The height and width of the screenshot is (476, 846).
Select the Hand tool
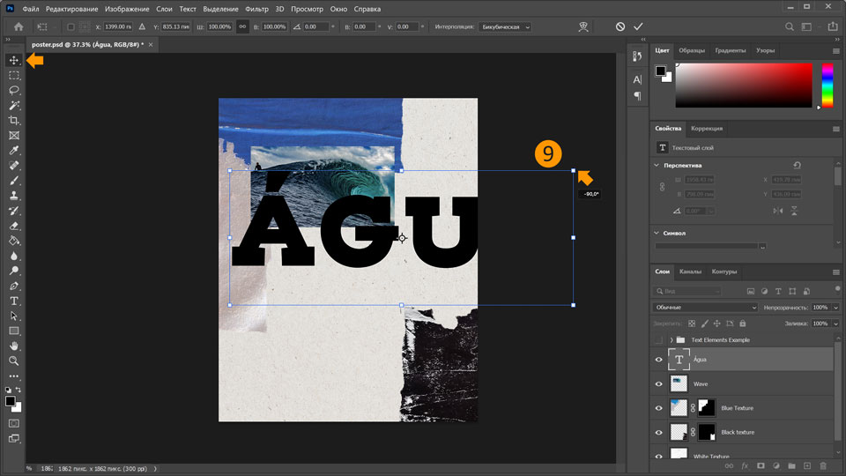(14, 346)
